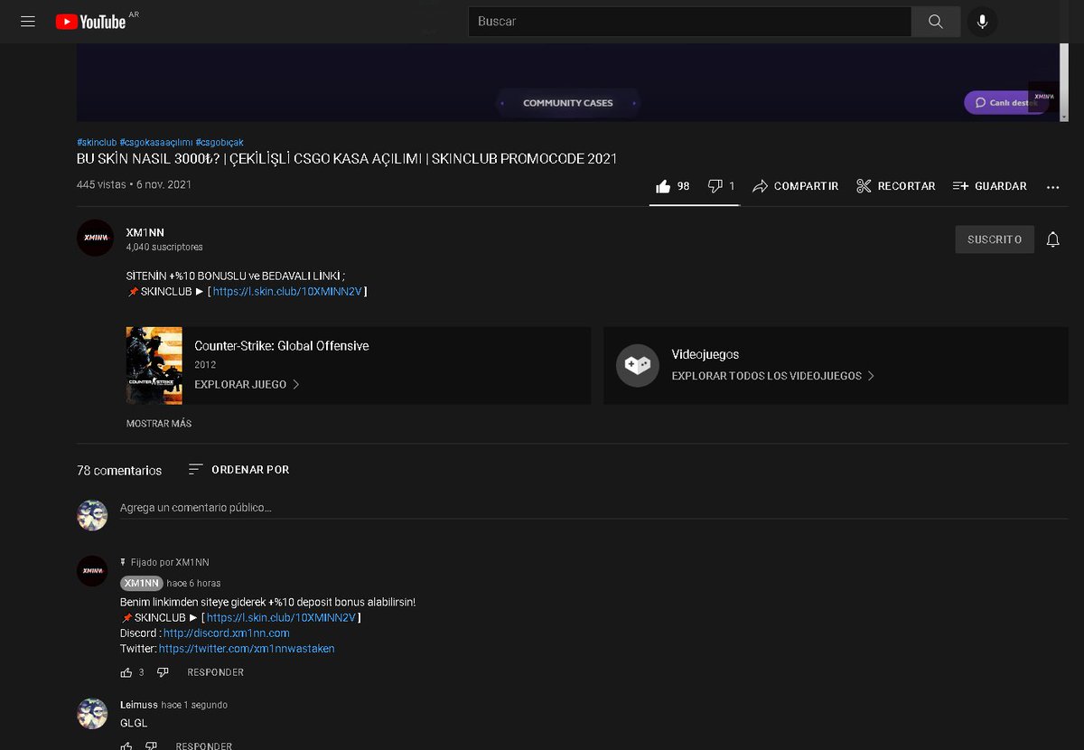Click the #csgokasaaçılımı hashtag

coord(156,142)
